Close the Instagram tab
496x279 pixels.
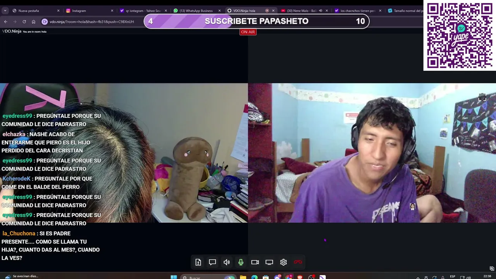(x=112, y=11)
